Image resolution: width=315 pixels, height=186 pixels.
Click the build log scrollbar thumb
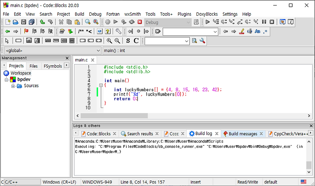point(309,165)
